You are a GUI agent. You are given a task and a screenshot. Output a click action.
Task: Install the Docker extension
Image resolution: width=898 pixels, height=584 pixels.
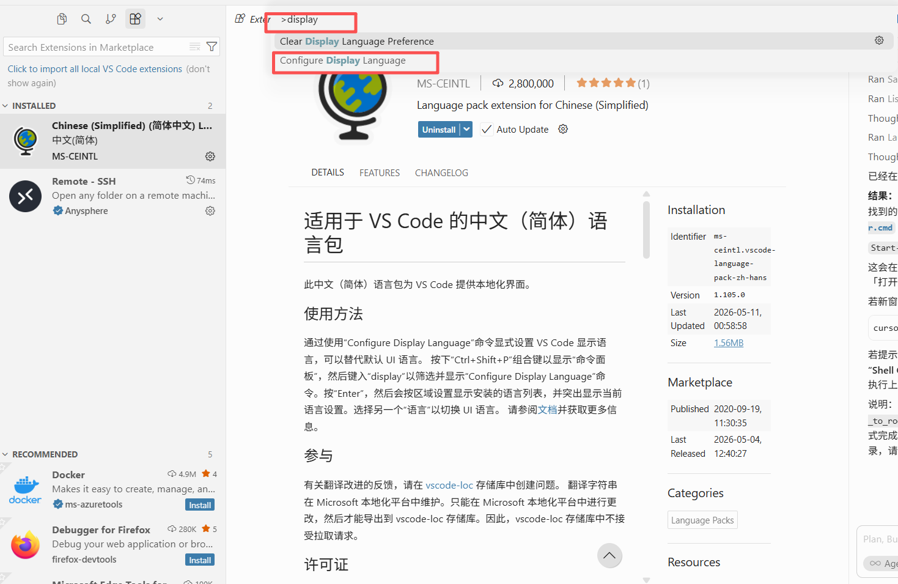200,505
